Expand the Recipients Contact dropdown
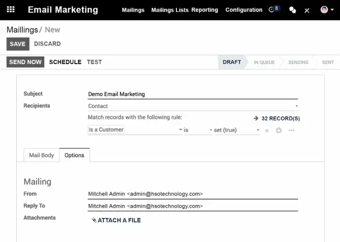Image resolution: width=340 pixels, height=242 pixels. coord(193,106)
